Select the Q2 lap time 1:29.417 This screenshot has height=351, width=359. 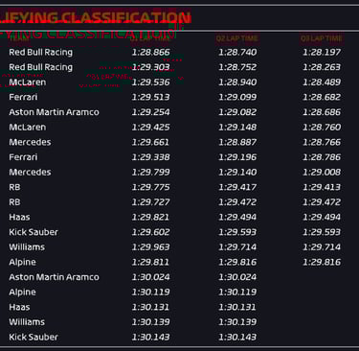(x=237, y=187)
